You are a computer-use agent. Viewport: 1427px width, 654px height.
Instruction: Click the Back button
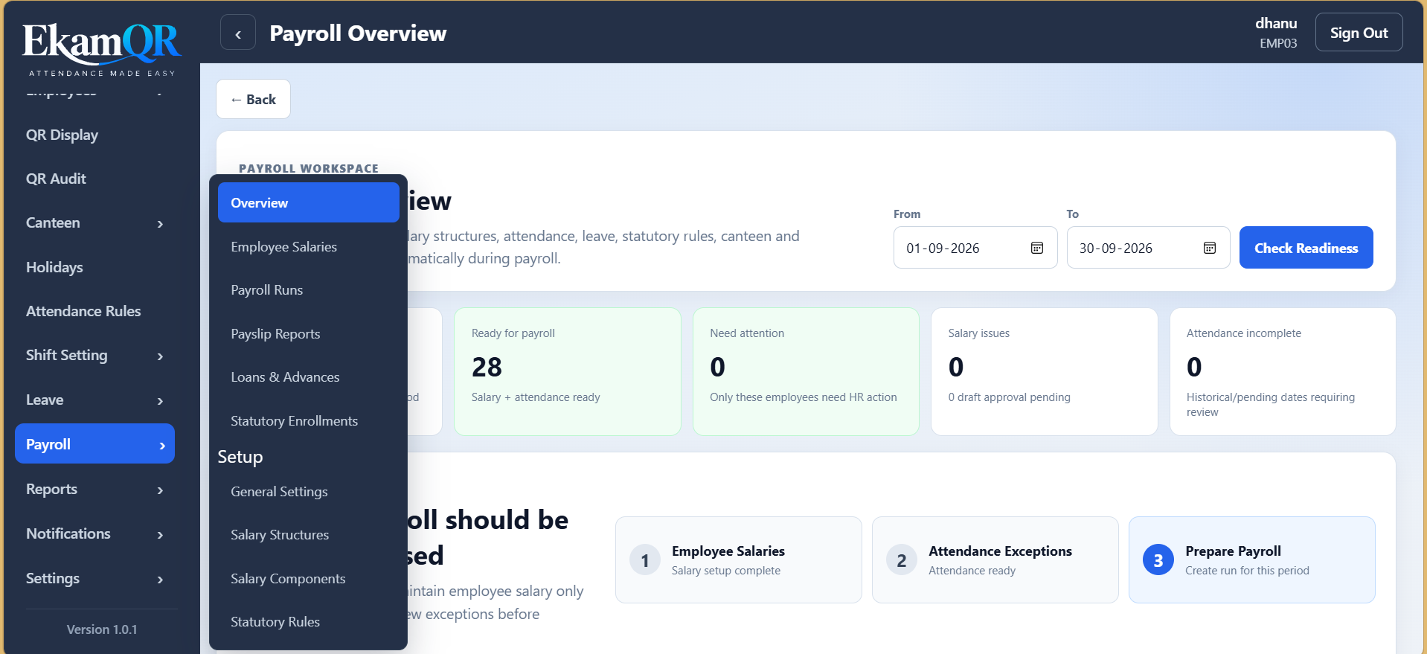click(x=253, y=99)
